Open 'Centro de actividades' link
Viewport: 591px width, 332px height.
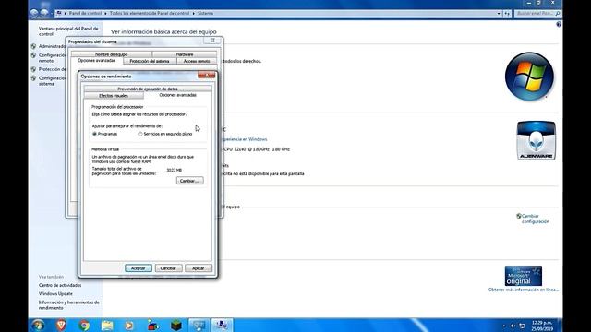(x=60, y=285)
